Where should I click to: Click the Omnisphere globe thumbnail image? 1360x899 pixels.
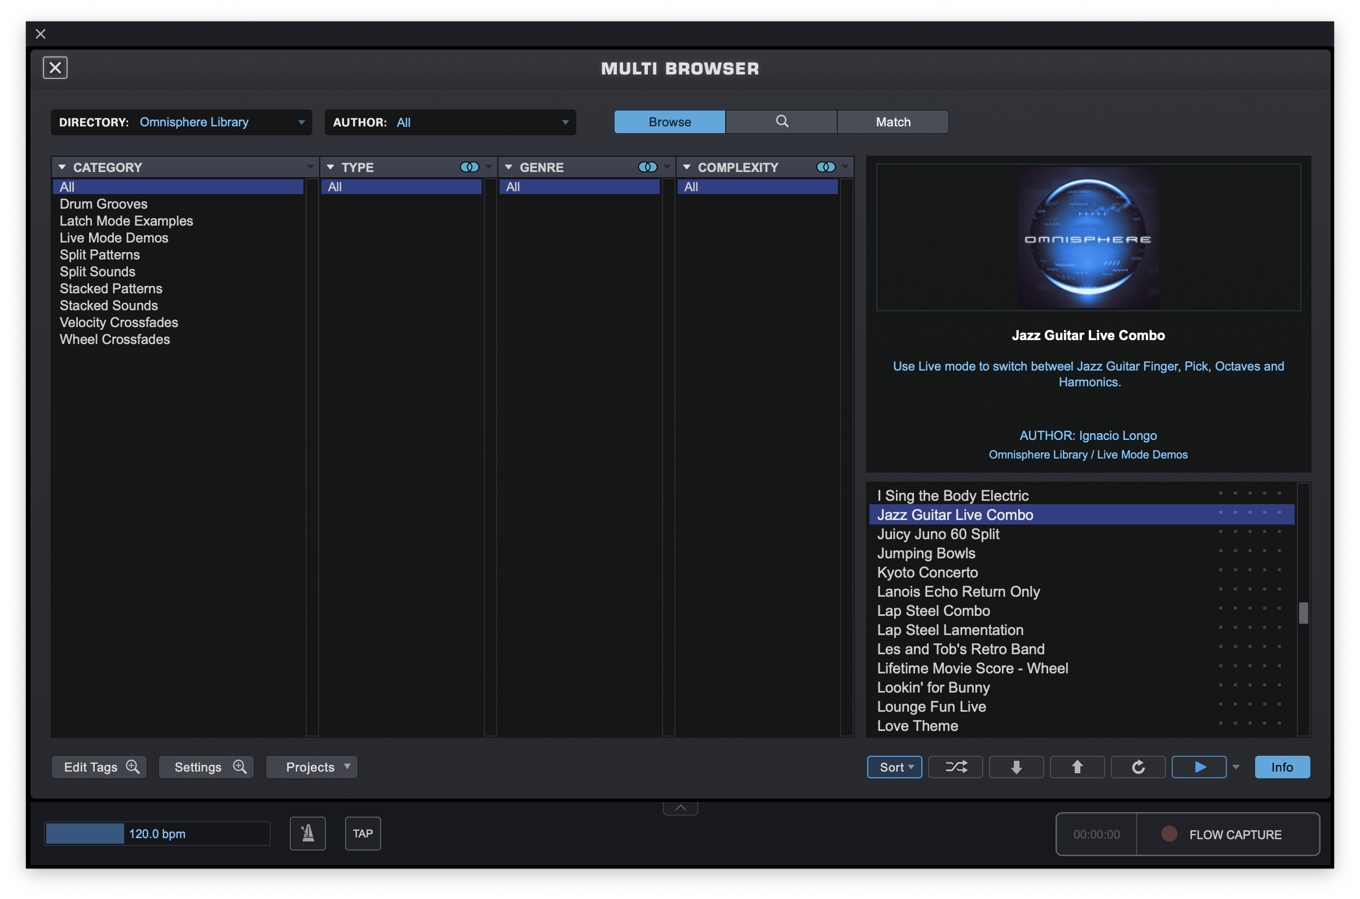[1088, 237]
